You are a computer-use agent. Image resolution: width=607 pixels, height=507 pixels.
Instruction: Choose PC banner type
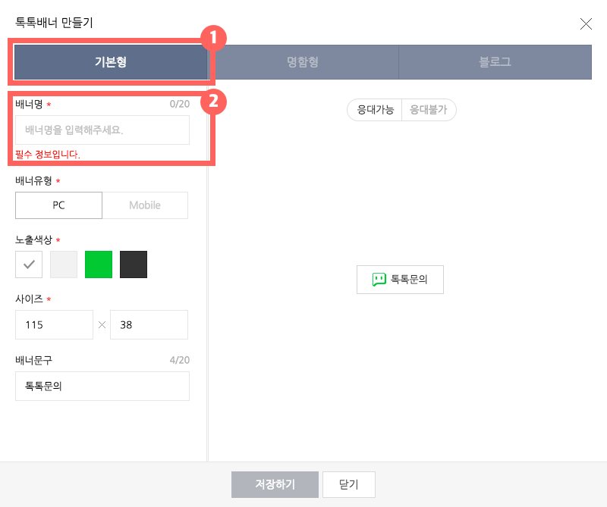tap(58, 205)
